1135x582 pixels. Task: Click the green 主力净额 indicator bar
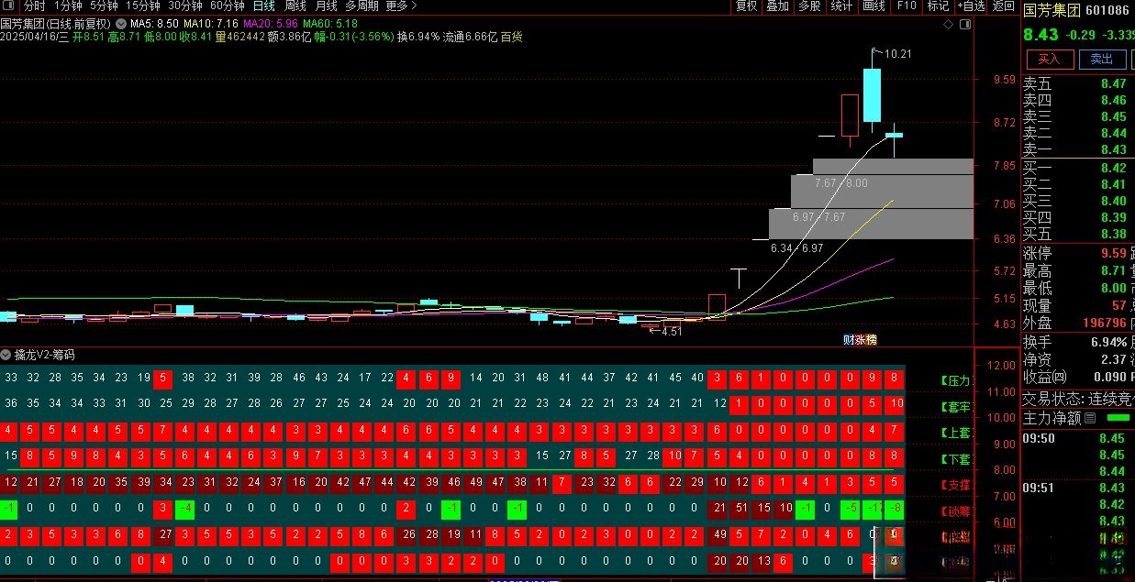[x=1118, y=418]
